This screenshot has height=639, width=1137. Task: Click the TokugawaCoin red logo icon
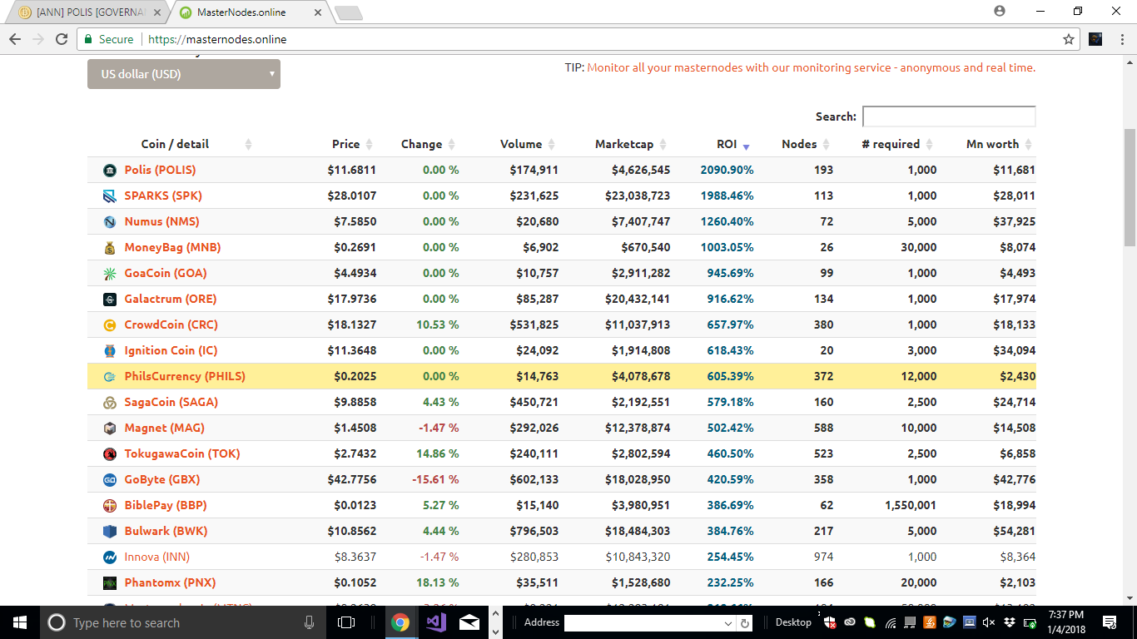(x=109, y=454)
